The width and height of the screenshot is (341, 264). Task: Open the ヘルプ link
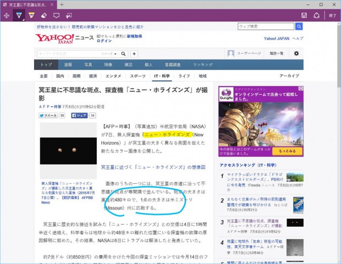pyautogui.click(x=298, y=38)
